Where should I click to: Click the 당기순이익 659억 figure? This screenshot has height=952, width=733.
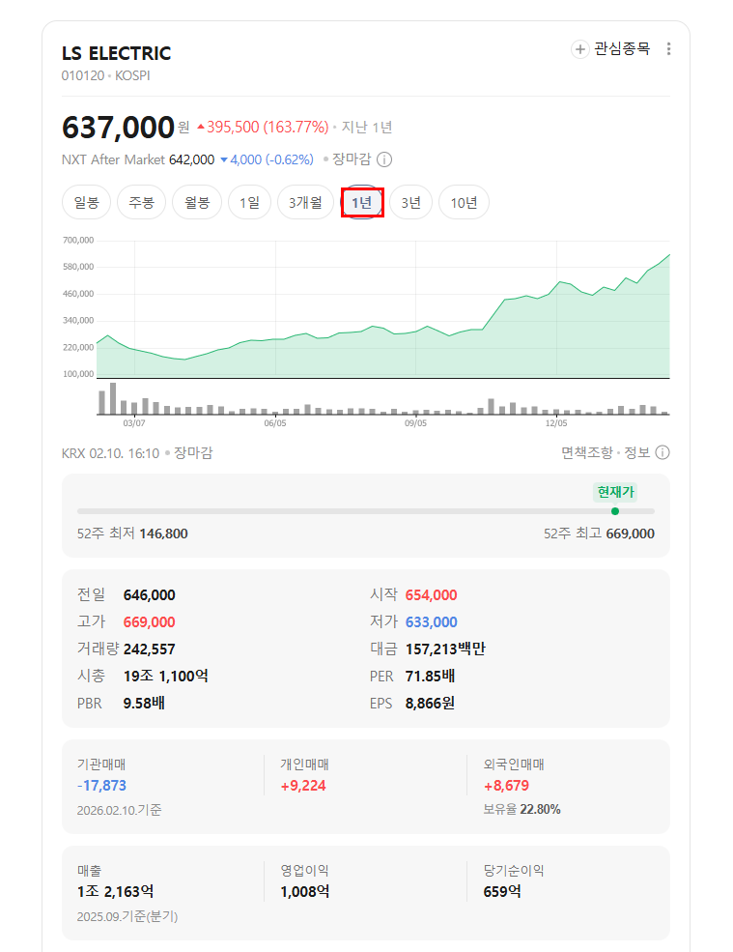[x=502, y=892]
